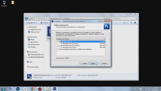
Task: Click the Далее button in installer
Action: point(94,63)
